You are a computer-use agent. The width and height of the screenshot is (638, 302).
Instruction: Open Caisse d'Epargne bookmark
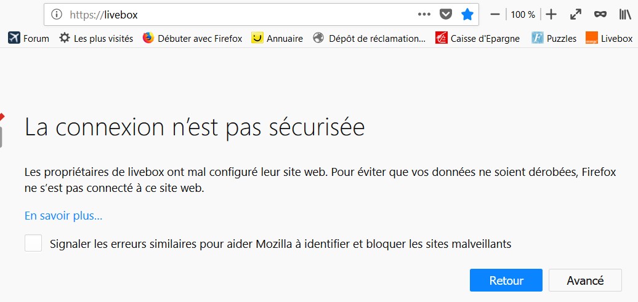pos(477,38)
